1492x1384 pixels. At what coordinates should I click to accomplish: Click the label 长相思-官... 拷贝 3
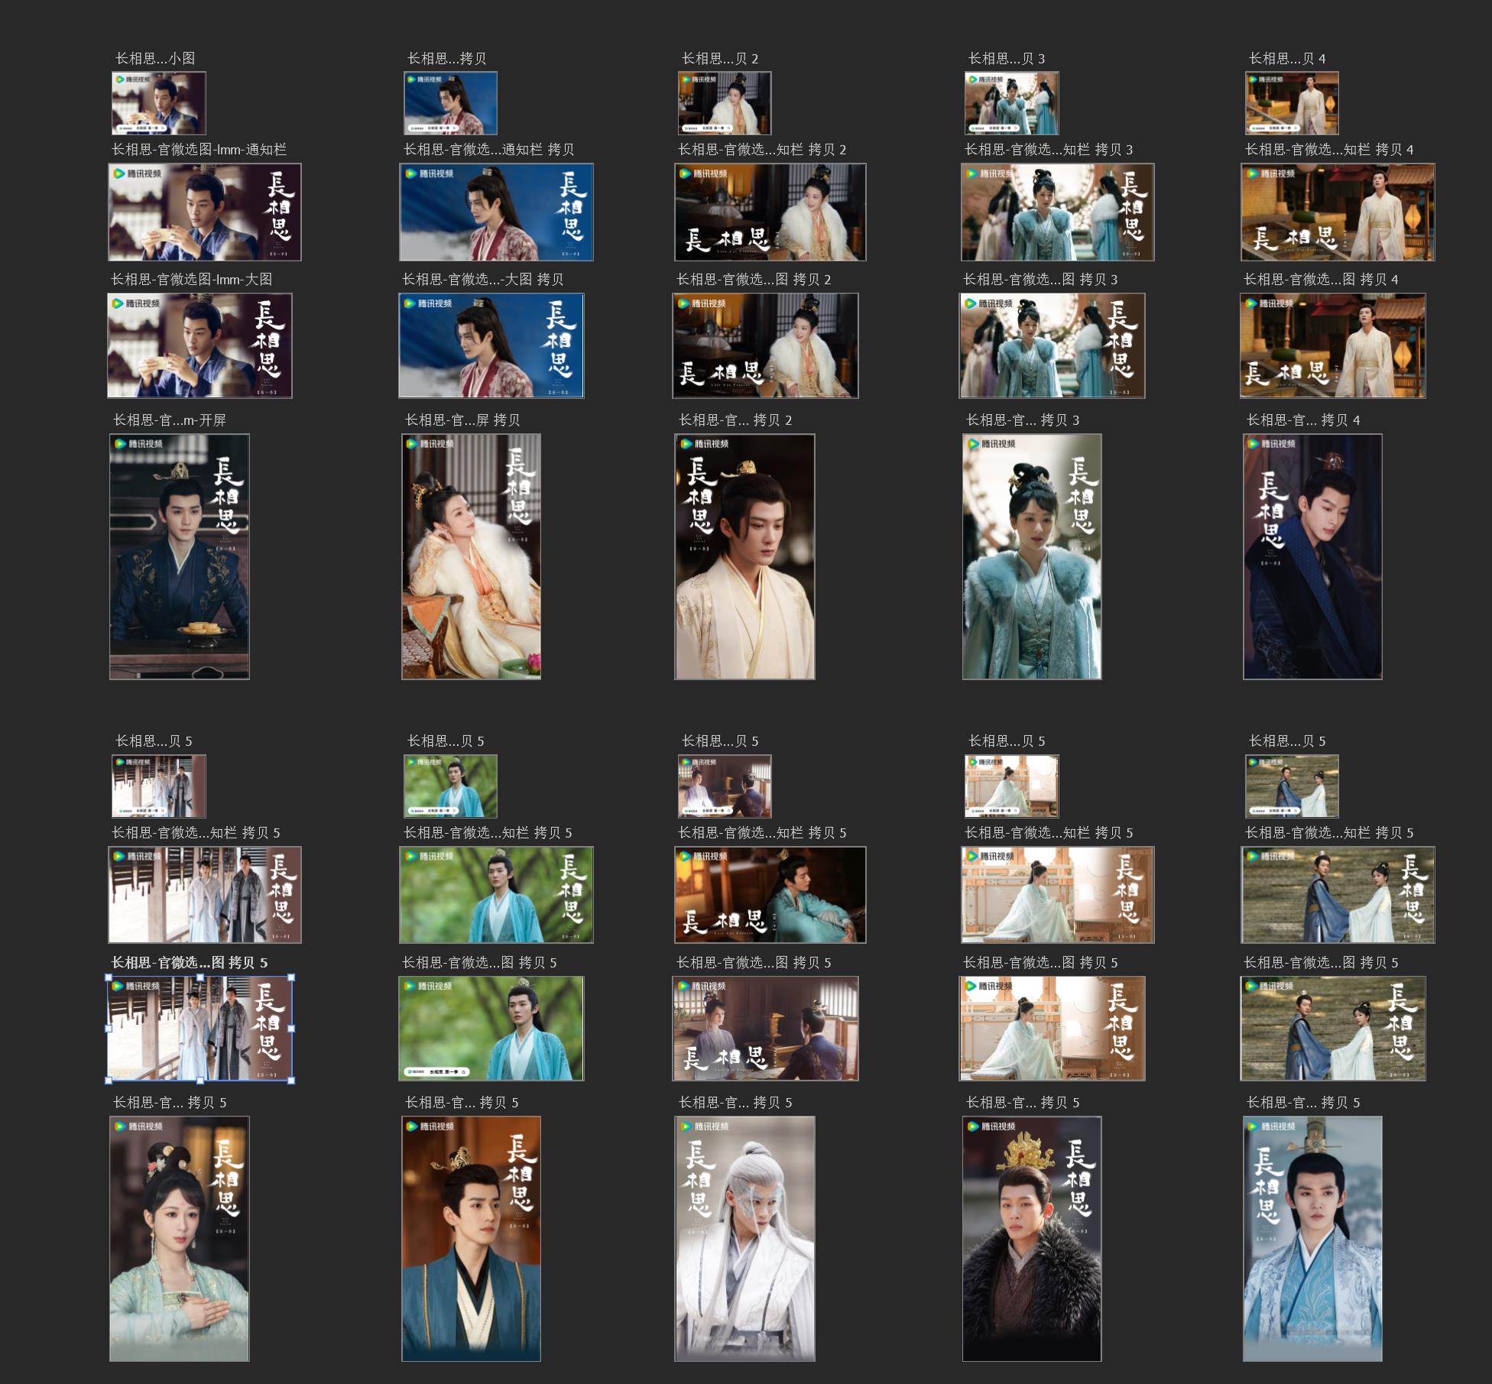(1023, 420)
